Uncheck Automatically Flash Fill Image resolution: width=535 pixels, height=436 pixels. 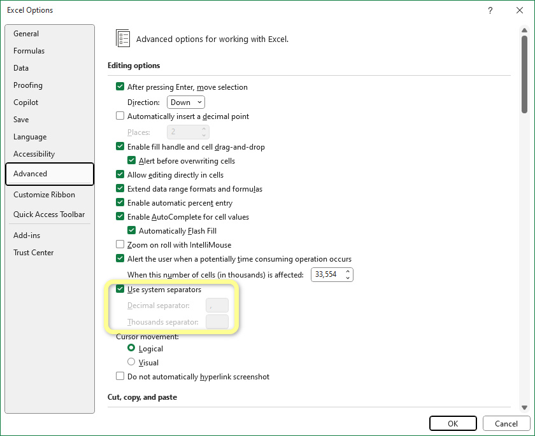131,230
